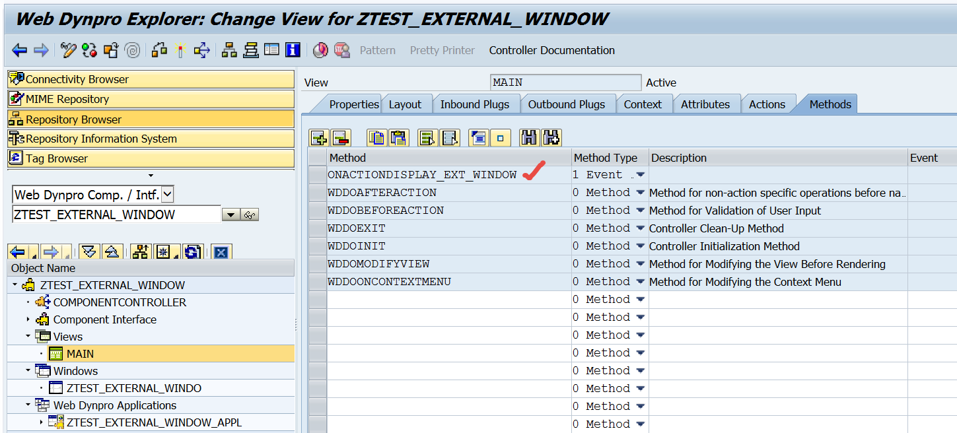Click the Active/Inactive toggle icon
This screenshot has height=433, width=957.
click(90, 50)
